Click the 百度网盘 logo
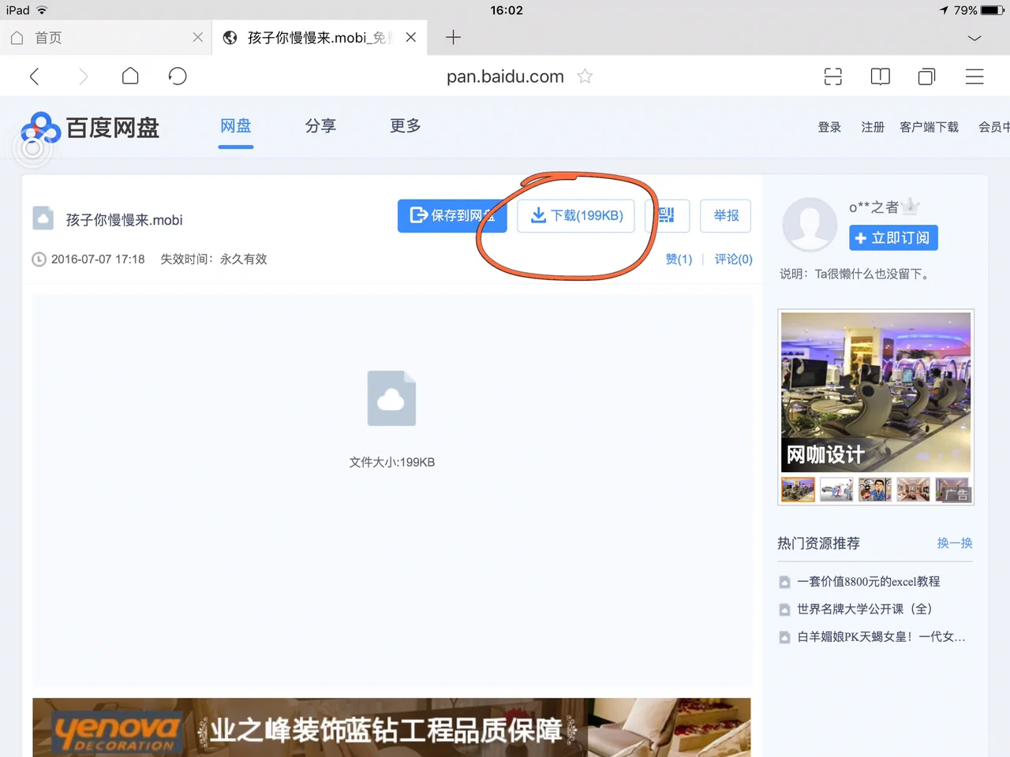The height and width of the screenshot is (757, 1010). click(x=90, y=128)
